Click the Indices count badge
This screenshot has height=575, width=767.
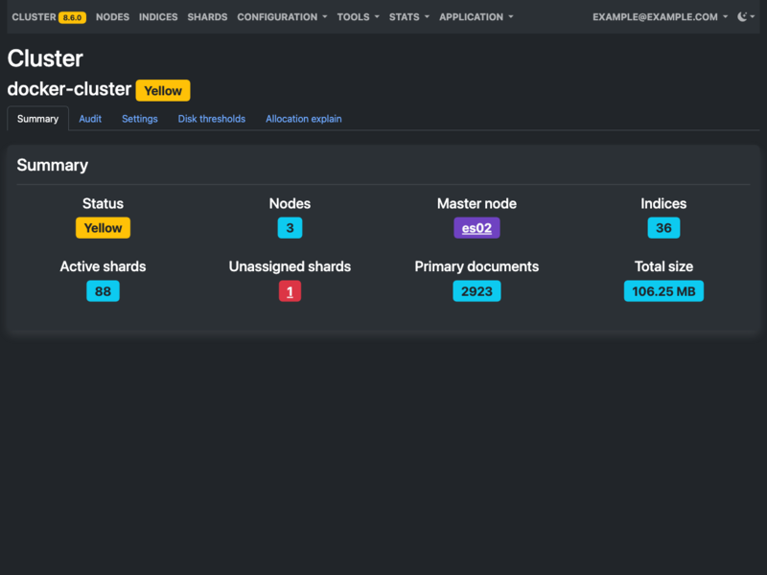663,227
